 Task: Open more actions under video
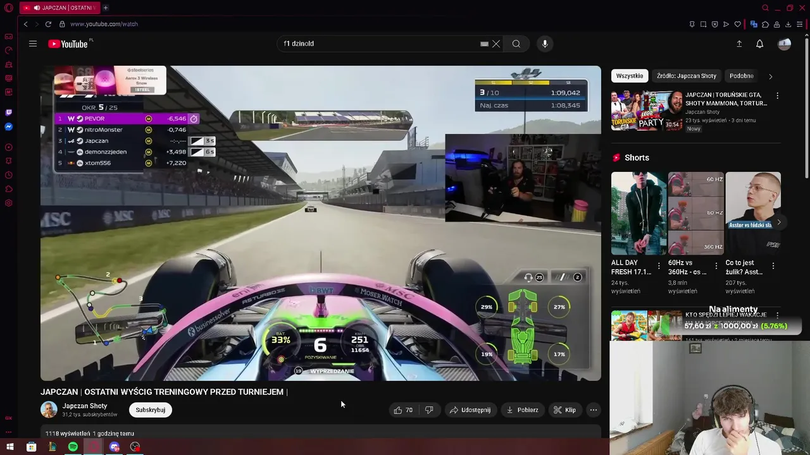coord(594,410)
